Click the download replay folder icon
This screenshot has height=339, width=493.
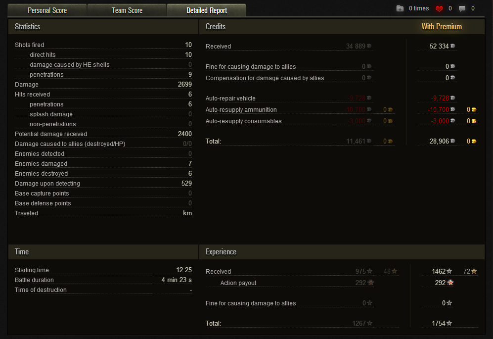400,8
